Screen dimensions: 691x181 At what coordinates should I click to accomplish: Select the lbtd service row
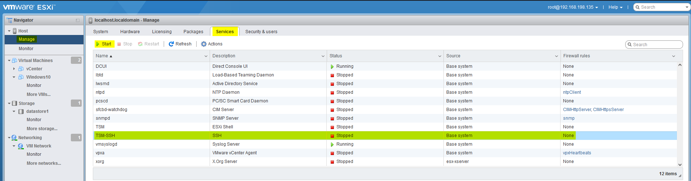tap(385, 75)
